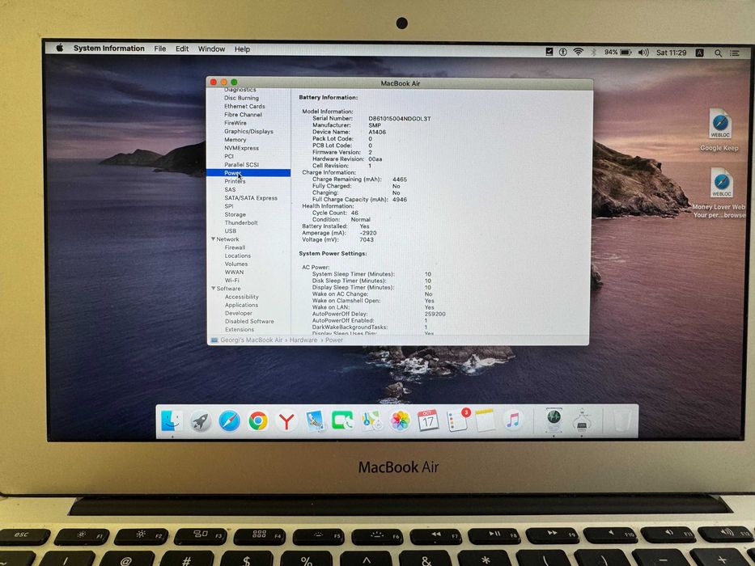
Task: Select Disc Burning in the sidebar
Action: pos(241,98)
